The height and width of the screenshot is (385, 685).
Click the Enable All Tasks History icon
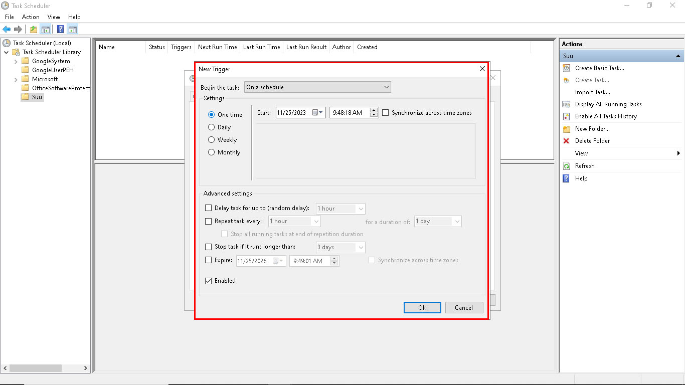[567, 116]
